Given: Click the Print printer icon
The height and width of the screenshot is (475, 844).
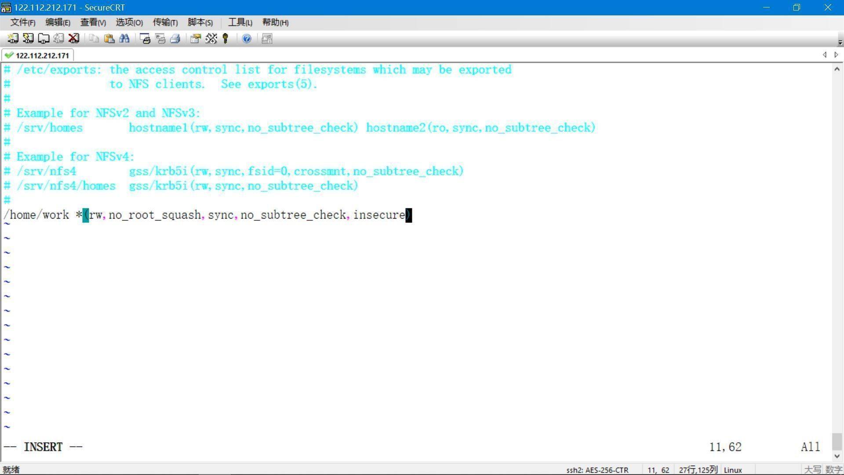Looking at the screenshot, I should 175,39.
